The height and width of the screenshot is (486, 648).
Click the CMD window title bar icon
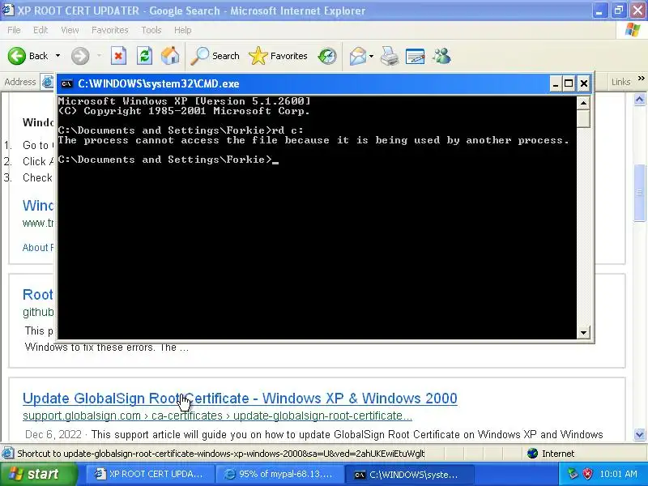[66, 84]
